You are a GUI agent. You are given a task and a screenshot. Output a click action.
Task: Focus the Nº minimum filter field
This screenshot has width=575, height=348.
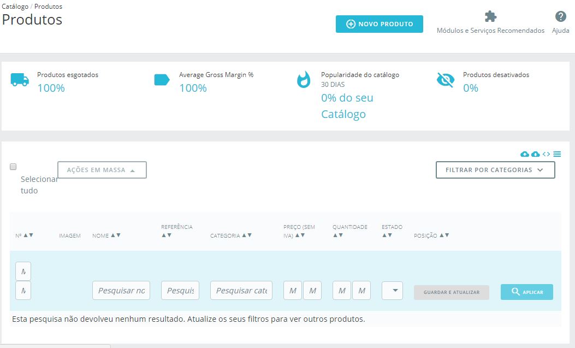click(23, 272)
